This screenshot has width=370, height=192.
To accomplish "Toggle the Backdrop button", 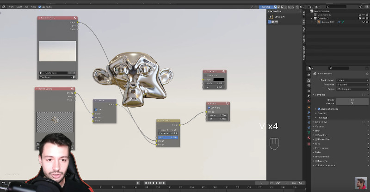I will coord(265,7).
